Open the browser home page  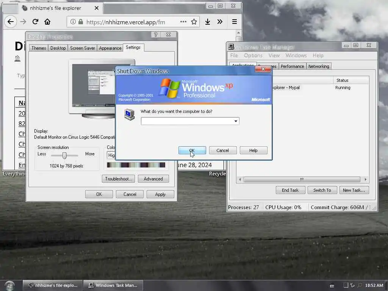(47, 22)
